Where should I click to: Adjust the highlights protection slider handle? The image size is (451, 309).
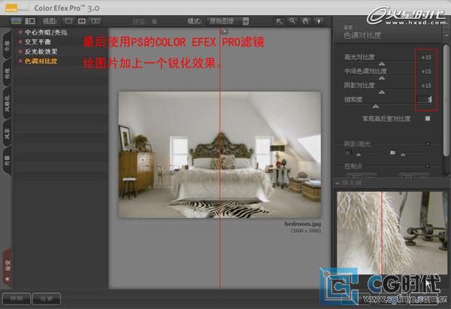[403, 155]
